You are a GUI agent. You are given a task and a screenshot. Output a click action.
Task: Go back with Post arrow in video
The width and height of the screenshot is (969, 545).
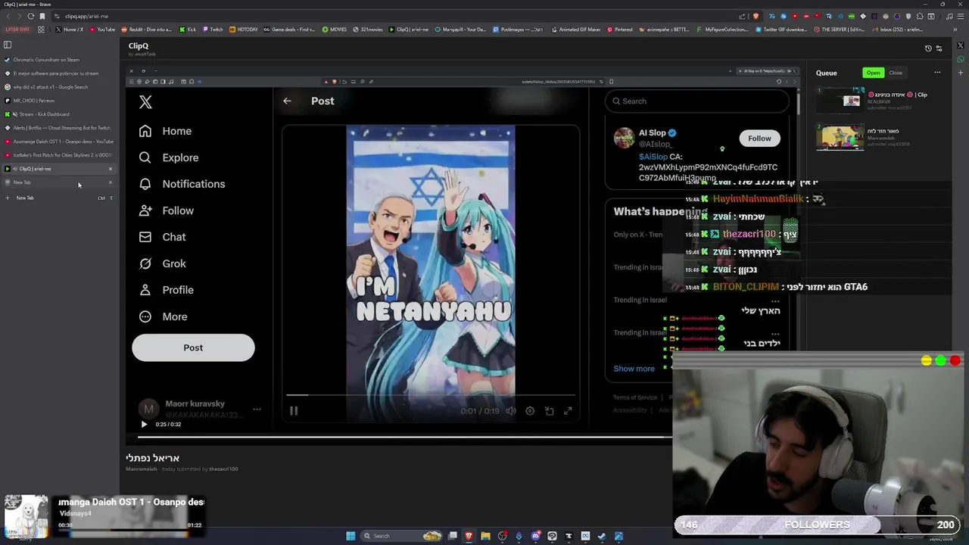click(287, 101)
